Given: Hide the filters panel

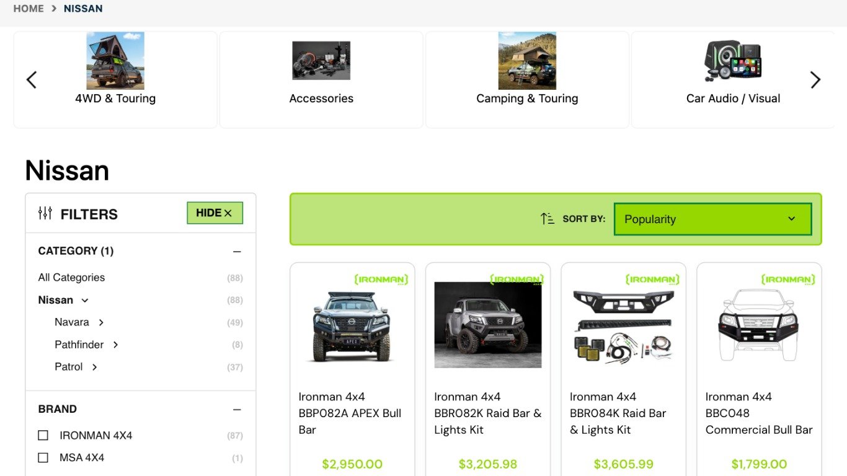Looking at the screenshot, I should [x=215, y=213].
